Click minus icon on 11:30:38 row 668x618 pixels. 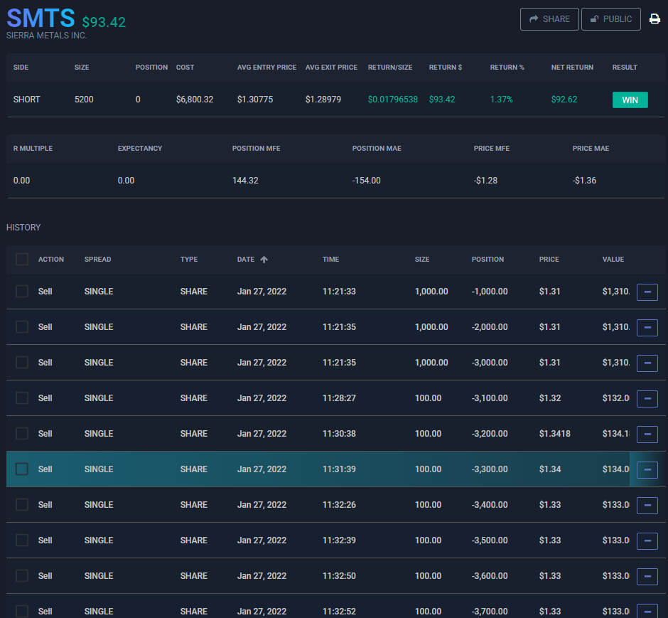pyautogui.click(x=647, y=434)
